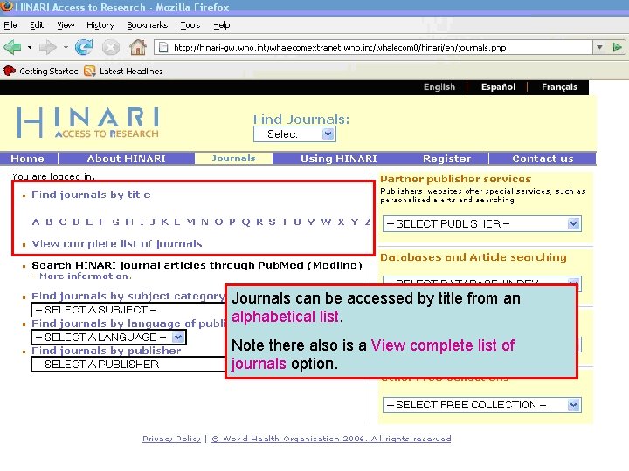Click the Firefox icon in title bar
629x471 pixels.
6,6
